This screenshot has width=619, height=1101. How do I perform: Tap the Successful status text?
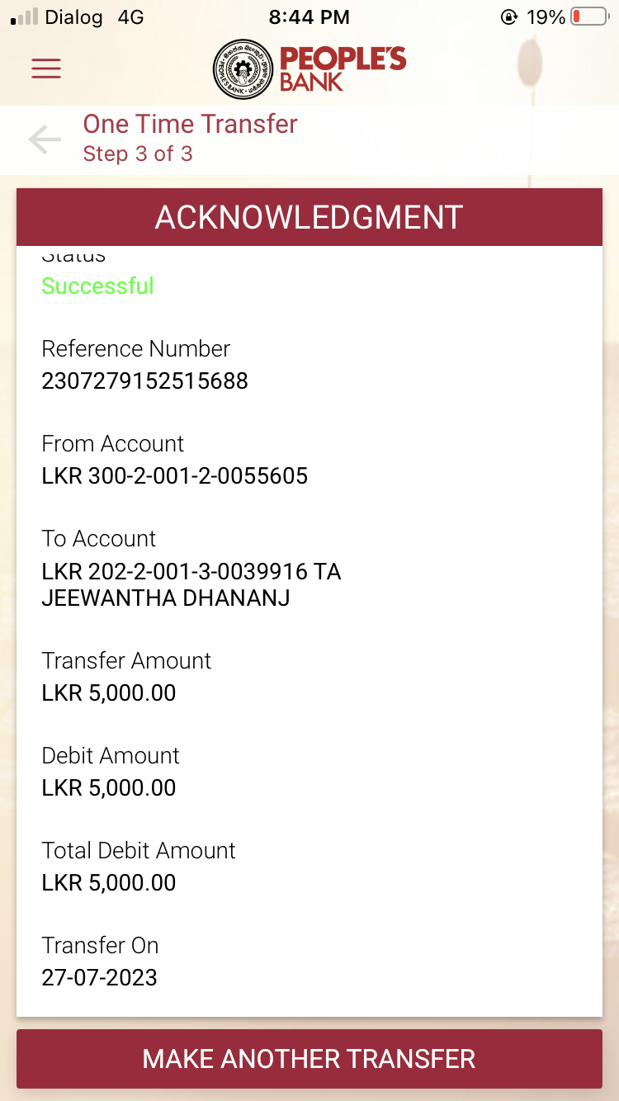97,286
